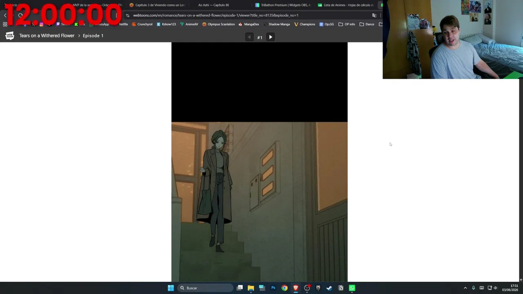Open the volume control tray icon
The width and height of the screenshot is (523, 294).
coord(495,288)
